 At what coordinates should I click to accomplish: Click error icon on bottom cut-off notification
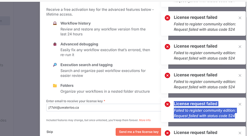coord(167,133)
